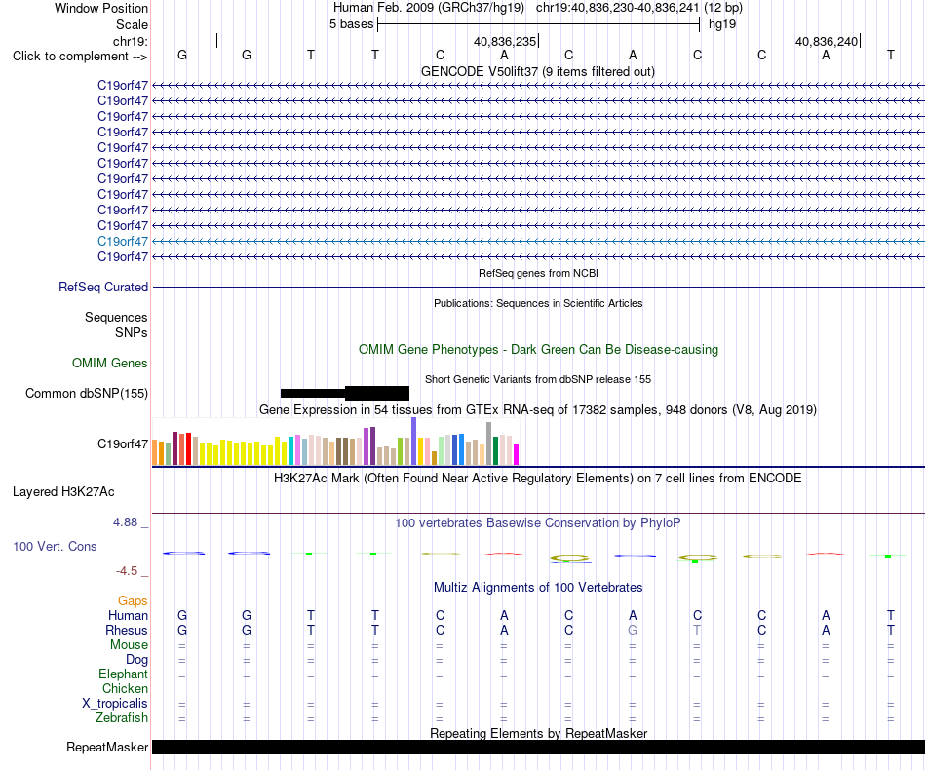Click the 'X_tropicalis' alignment row label
The image size is (926, 770).
(115, 704)
